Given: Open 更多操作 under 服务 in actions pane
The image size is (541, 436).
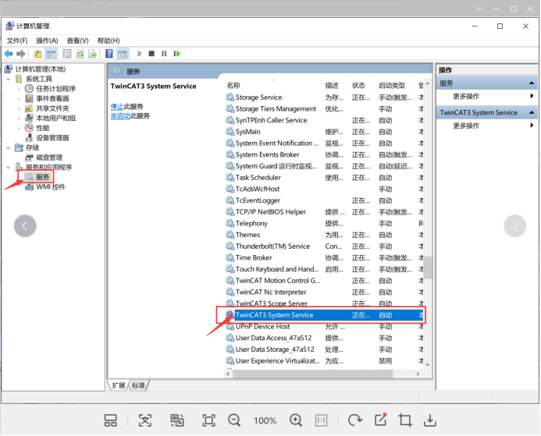Looking at the screenshot, I should [x=466, y=97].
